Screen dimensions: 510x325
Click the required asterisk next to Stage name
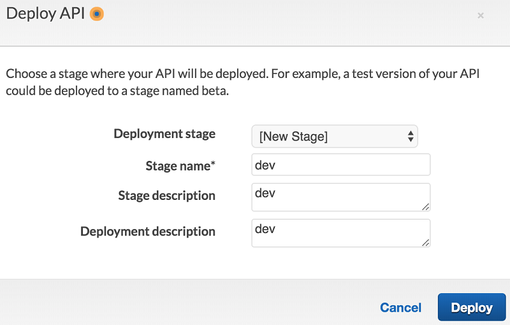click(213, 165)
